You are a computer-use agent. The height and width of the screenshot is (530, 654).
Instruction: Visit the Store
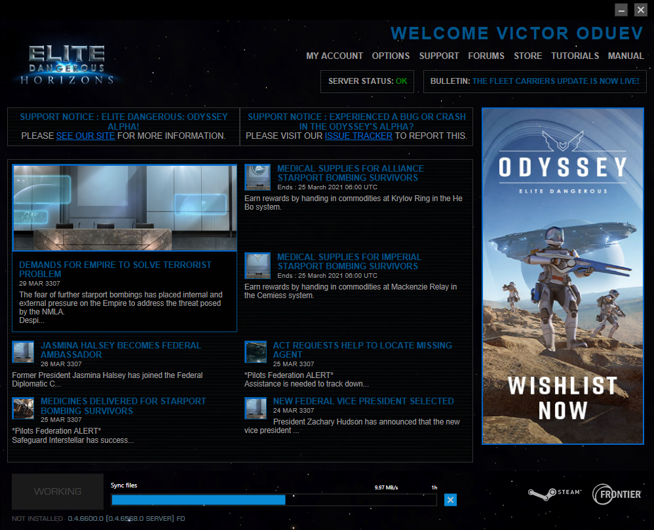point(528,56)
